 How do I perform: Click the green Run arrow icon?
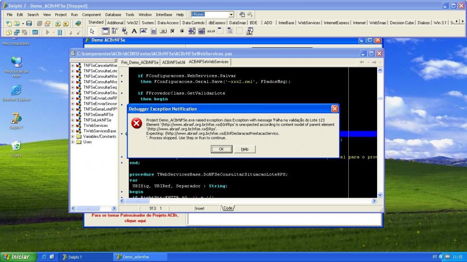[47, 32]
